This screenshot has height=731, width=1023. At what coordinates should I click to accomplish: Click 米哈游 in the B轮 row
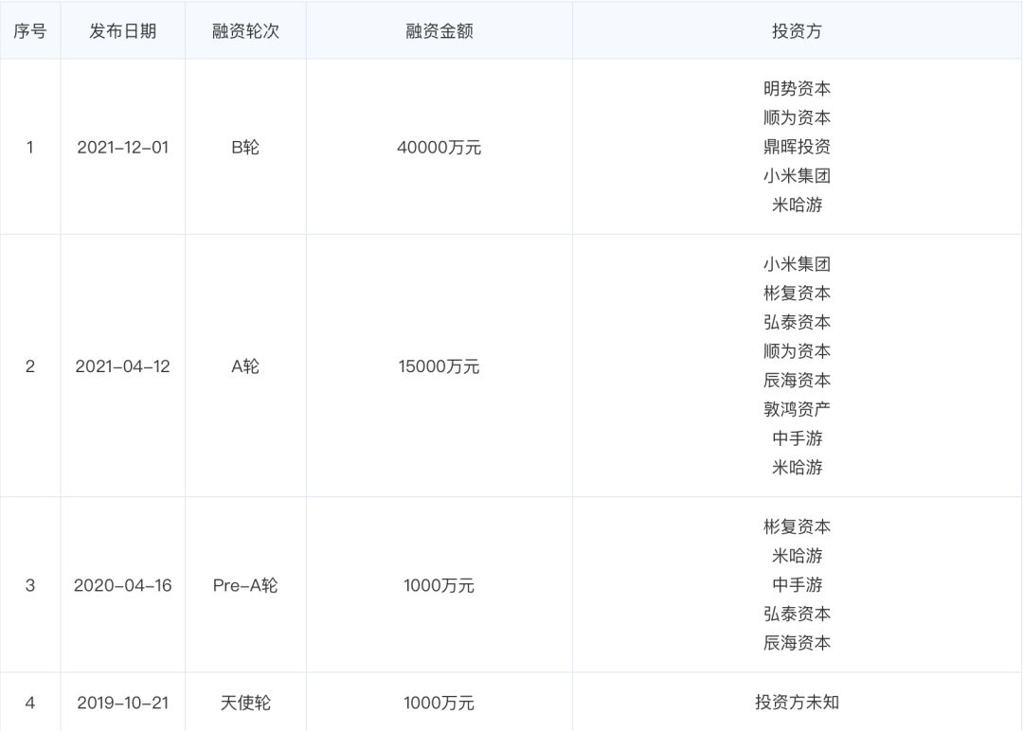(x=797, y=205)
